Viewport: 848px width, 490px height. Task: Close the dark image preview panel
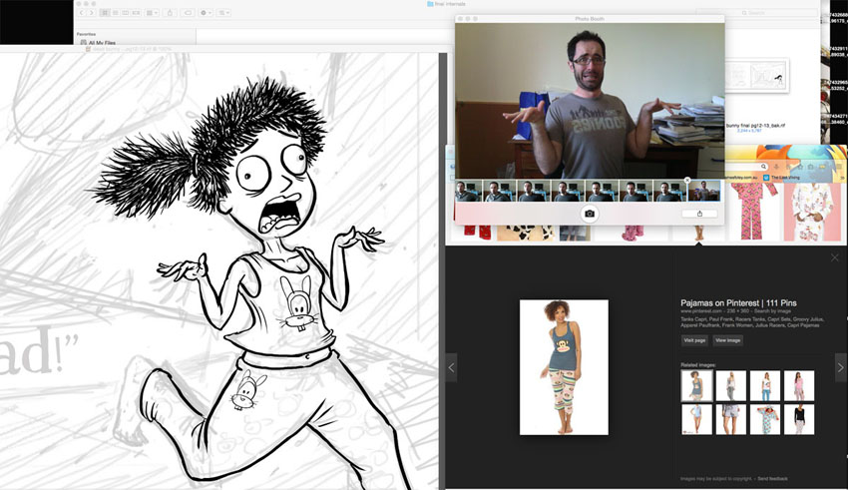[x=835, y=257]
